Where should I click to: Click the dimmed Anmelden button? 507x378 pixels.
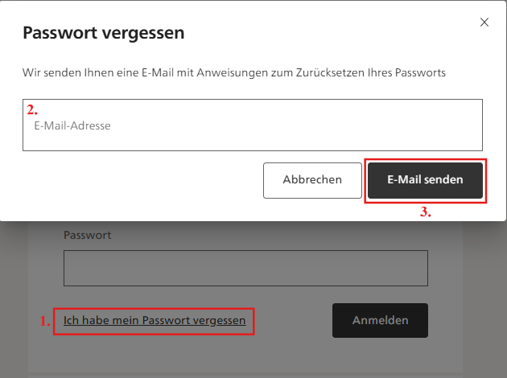coord(380,320)
